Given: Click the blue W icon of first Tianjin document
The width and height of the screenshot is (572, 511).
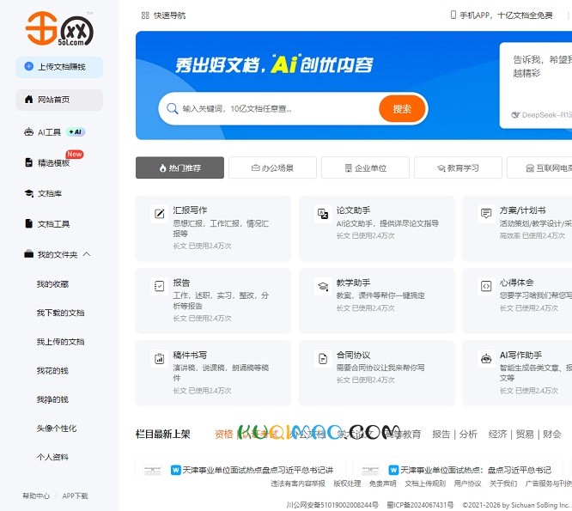Looking at the screenshot, I should click(x=176, y=470).
